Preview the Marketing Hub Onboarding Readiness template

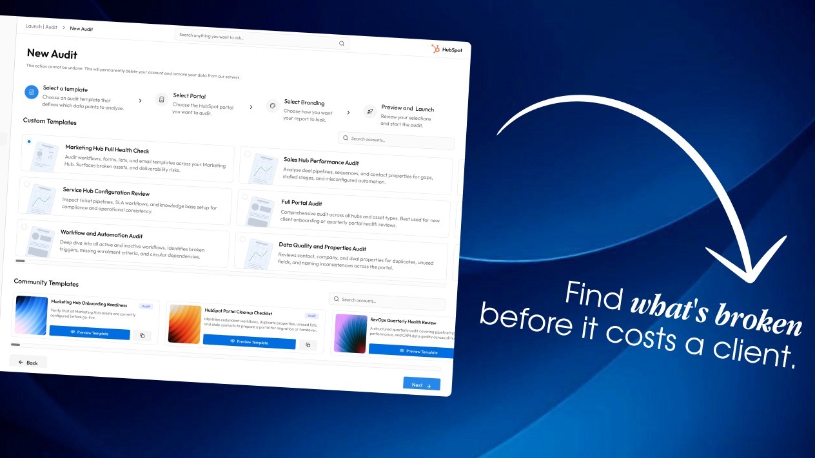(90, 333)
